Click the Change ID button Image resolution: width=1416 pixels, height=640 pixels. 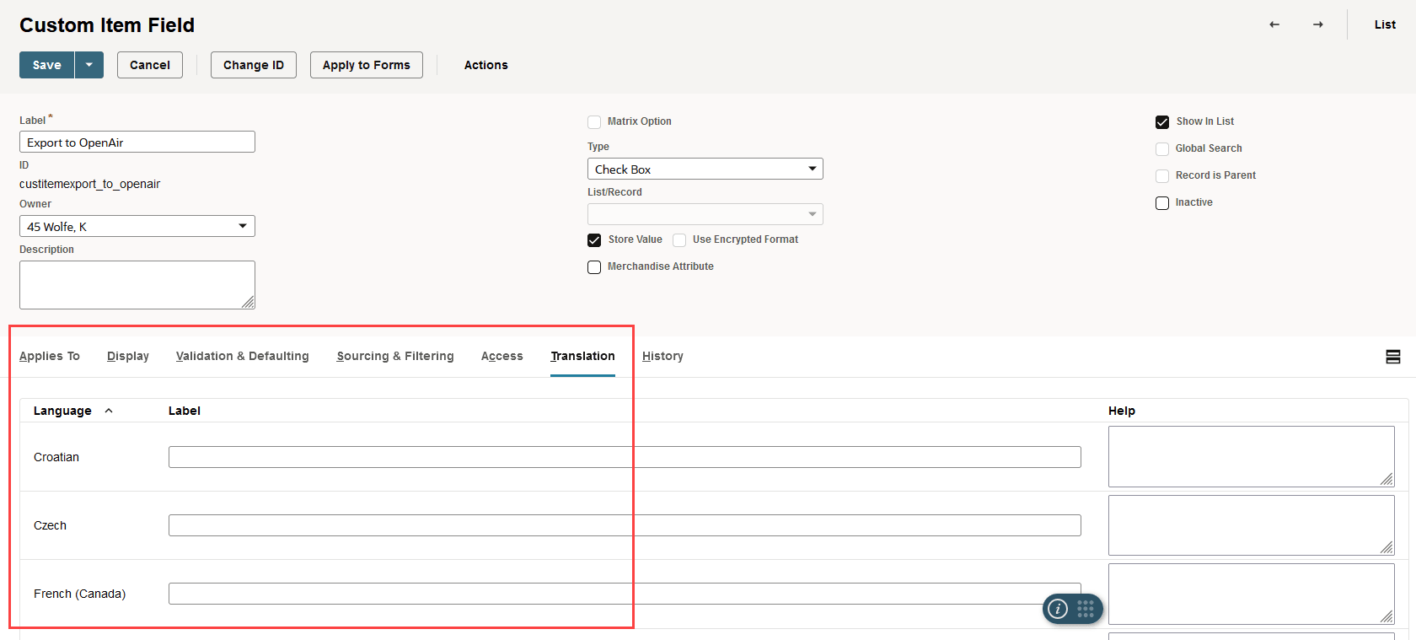pyautogui.click(x=254, y=65)
